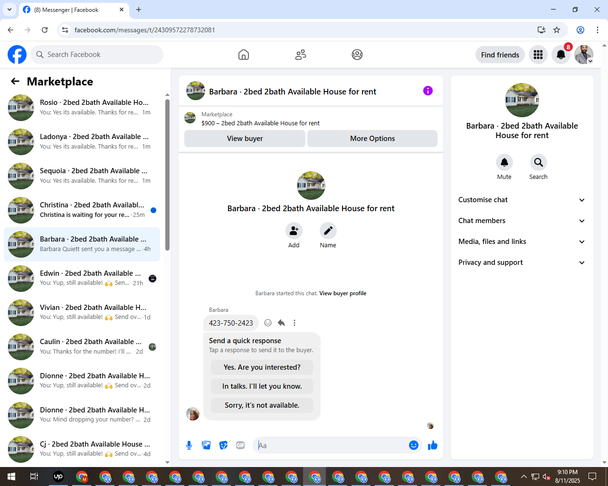Viewport: 608px width, 486px height.
Task: Go back with the Marketplace back arrow
Action: click(x=15, y=81)
